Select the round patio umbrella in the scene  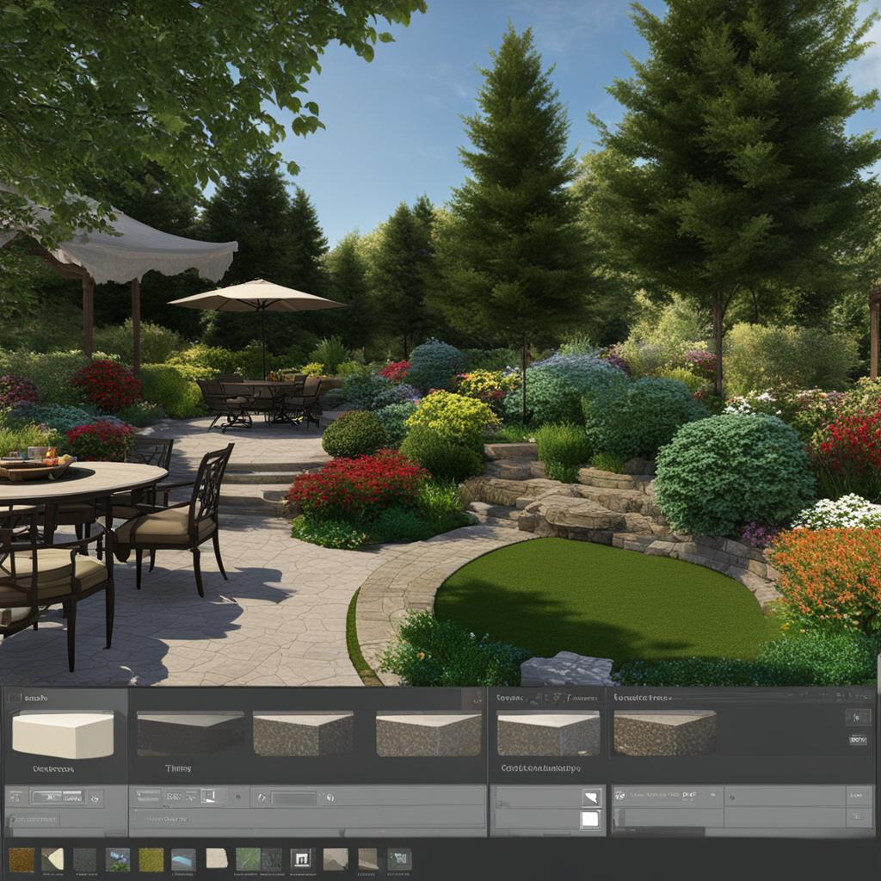point(256,297)
